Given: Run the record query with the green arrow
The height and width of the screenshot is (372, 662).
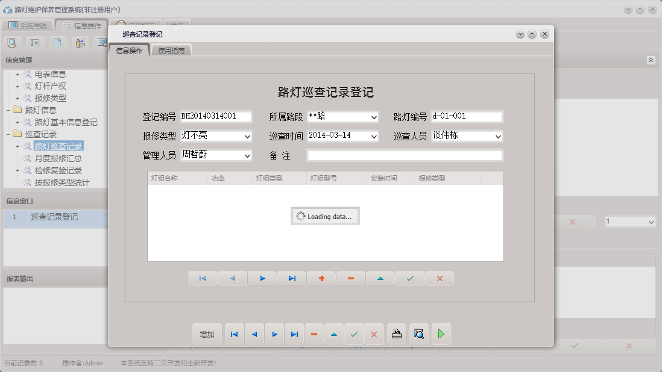Looking at the screenshot, I should [441, 334].
